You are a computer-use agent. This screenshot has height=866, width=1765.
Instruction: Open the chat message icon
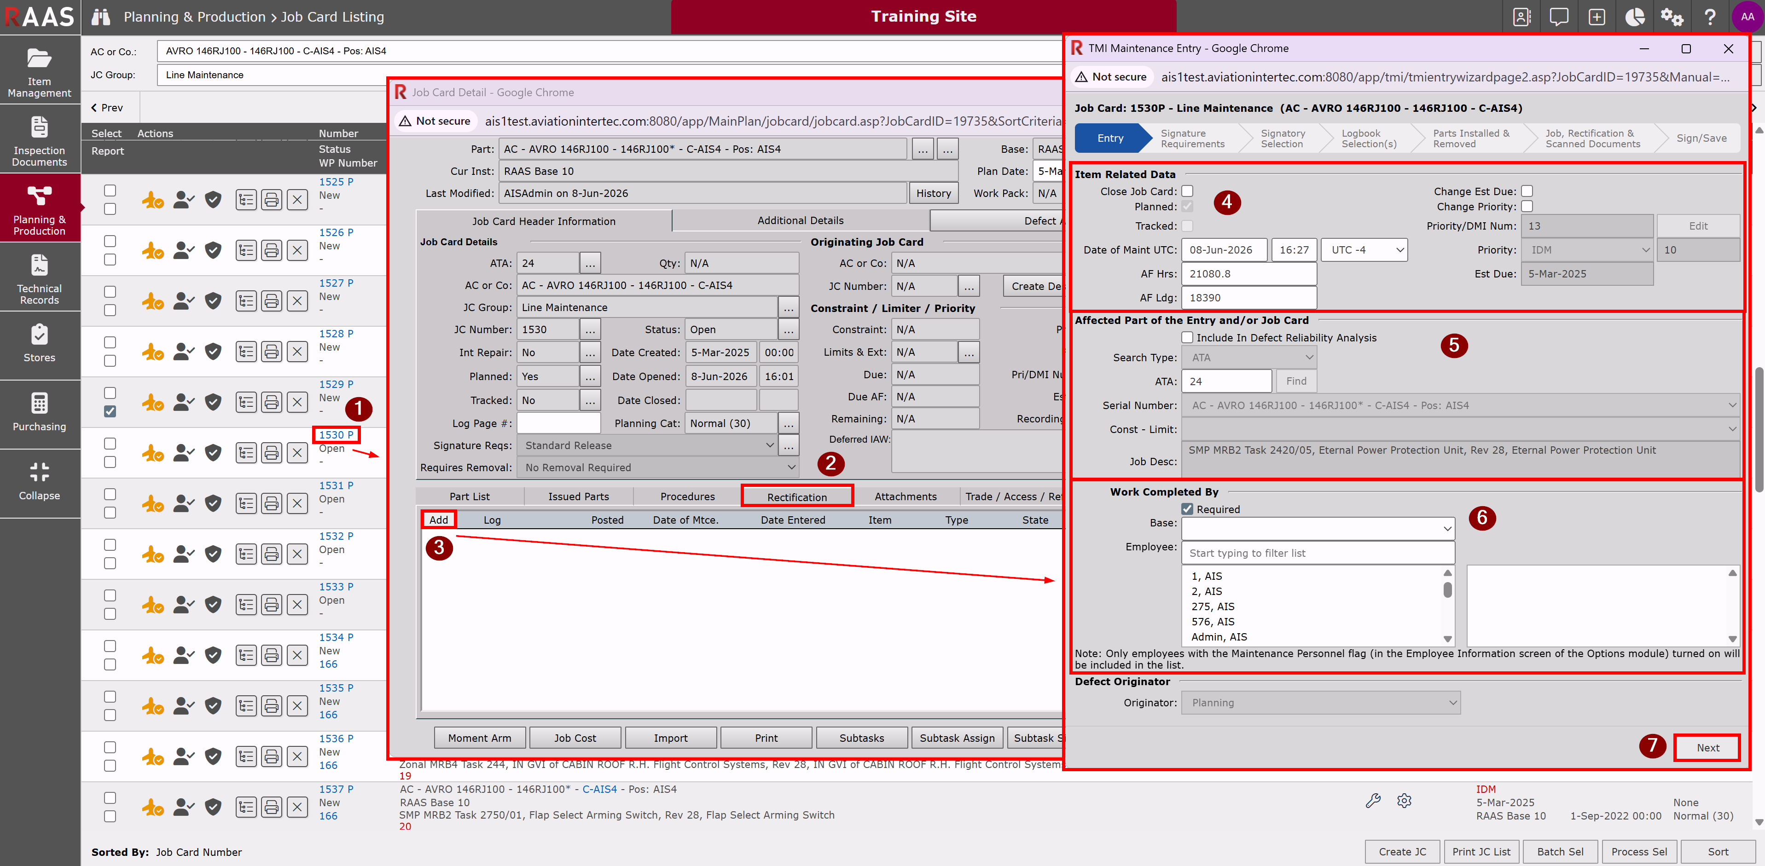1559,17
